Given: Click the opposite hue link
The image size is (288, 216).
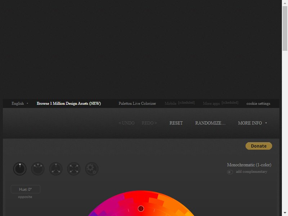Looking at the screenshot, I should point(25,197).
